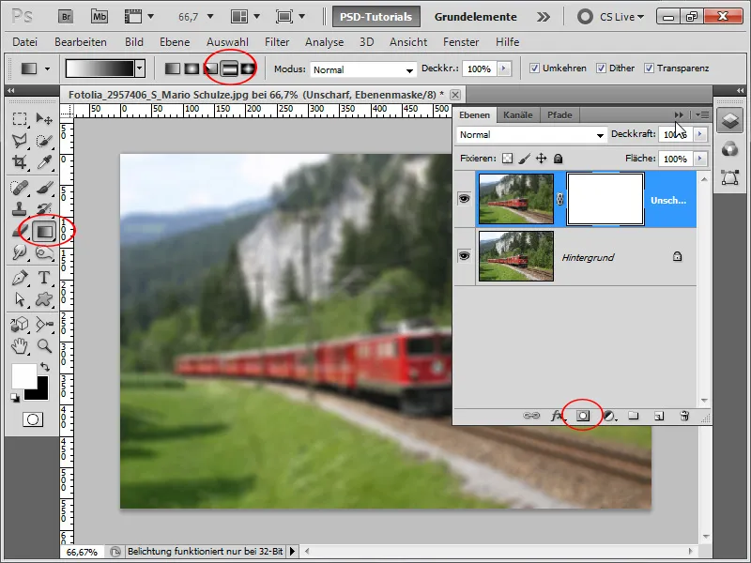751x563 pixels.
Task: Click the gradient preview bar
Action: (100, 68)
